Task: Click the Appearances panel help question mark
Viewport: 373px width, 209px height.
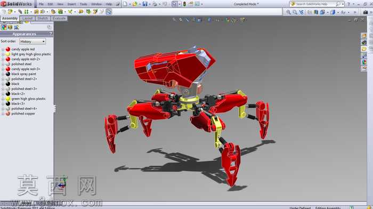Action: coord(51,34)
